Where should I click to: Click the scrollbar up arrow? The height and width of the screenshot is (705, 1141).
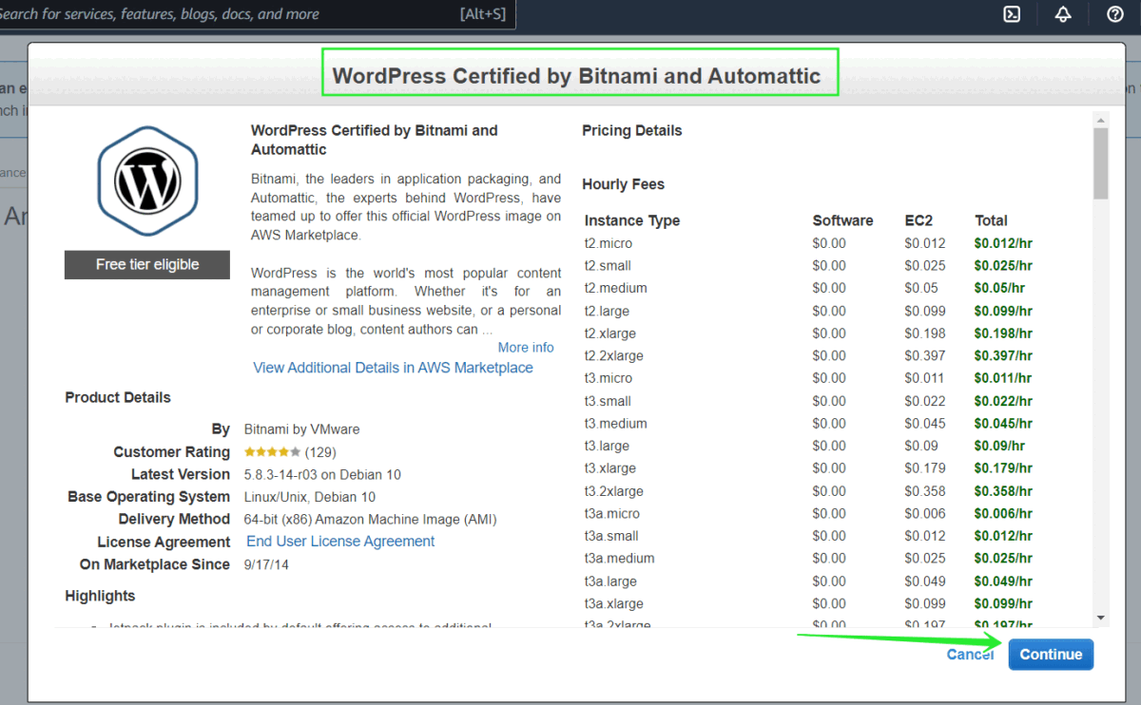[1101, 119]
